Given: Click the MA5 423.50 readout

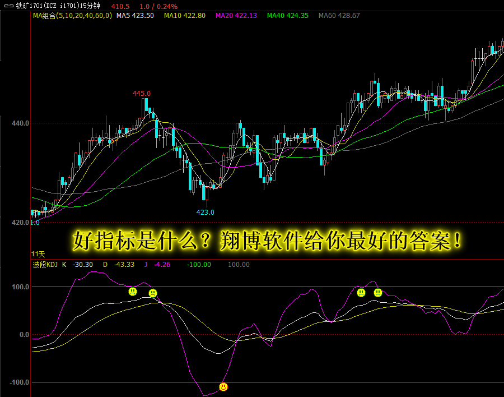Looking at the screenshot, I should click(136, 16).
